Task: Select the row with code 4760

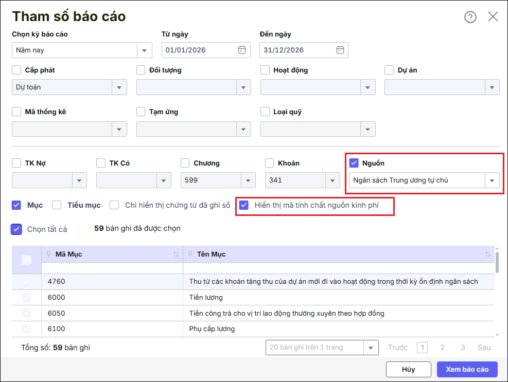Action: pyautogui.click(x=253, y=282)
